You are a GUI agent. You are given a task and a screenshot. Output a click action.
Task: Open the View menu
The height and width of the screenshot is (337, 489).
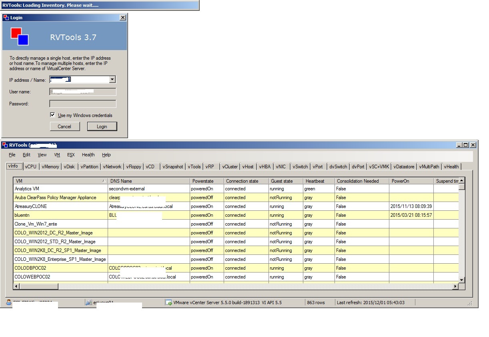(x=42, y=155)
